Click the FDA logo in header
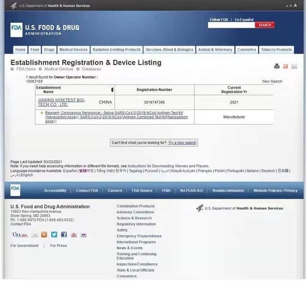The image size is (306, 281). [16, 30]
